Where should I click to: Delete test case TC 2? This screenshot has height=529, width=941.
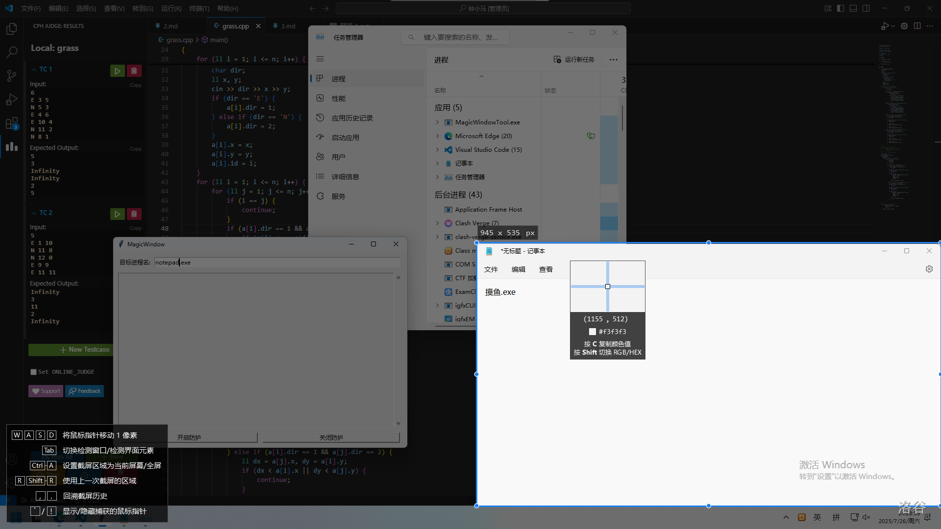pos(134,214)
